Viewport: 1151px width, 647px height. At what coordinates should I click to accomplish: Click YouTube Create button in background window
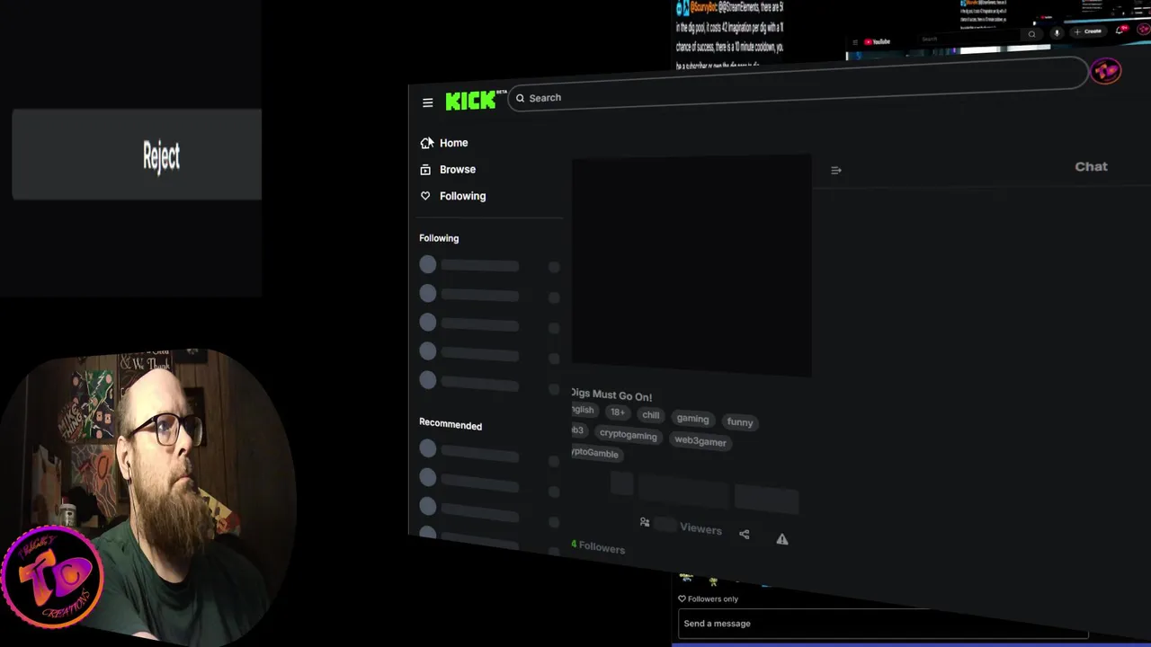pyautogui.click(x=1088, y=31)
